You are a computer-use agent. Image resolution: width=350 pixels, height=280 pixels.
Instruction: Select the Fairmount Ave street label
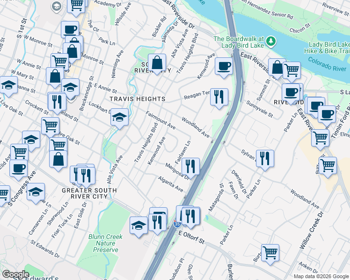[160, 120]
